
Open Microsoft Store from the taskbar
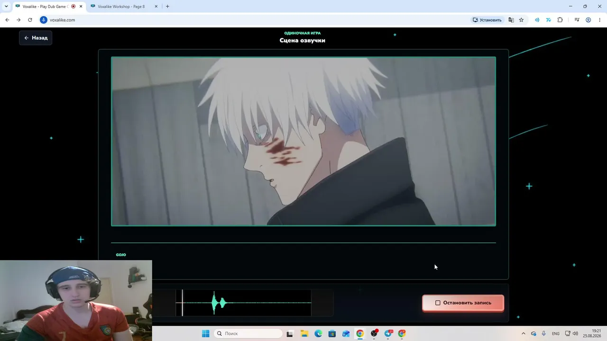(x=332, y=333)
